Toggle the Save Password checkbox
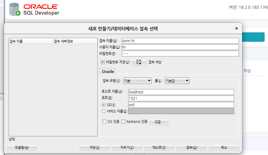 pos(103,62)
